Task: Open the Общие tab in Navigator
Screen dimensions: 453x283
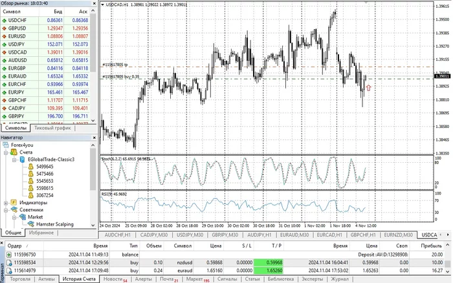Action: 13,233
